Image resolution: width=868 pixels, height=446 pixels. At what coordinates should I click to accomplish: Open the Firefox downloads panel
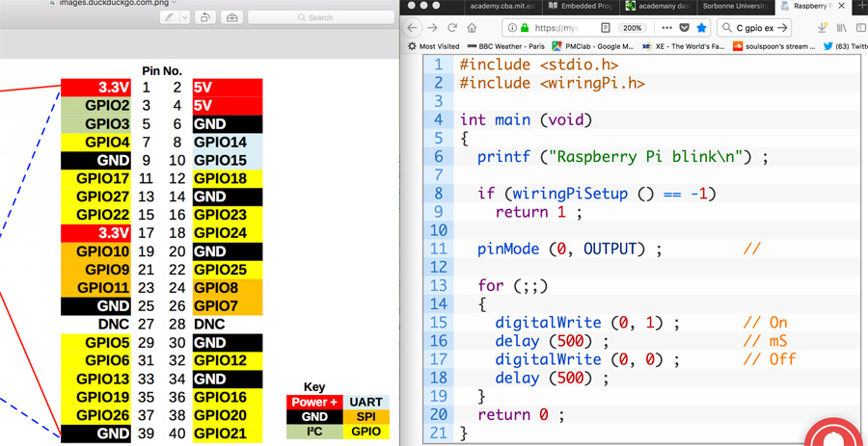click(x=822, y=28)
